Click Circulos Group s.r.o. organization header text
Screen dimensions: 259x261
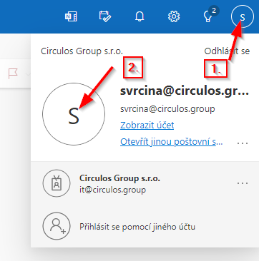pyautogui.click(x=82, y=51)
